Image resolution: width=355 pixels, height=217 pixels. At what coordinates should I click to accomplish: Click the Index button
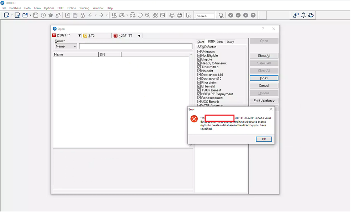pos(264,78)
